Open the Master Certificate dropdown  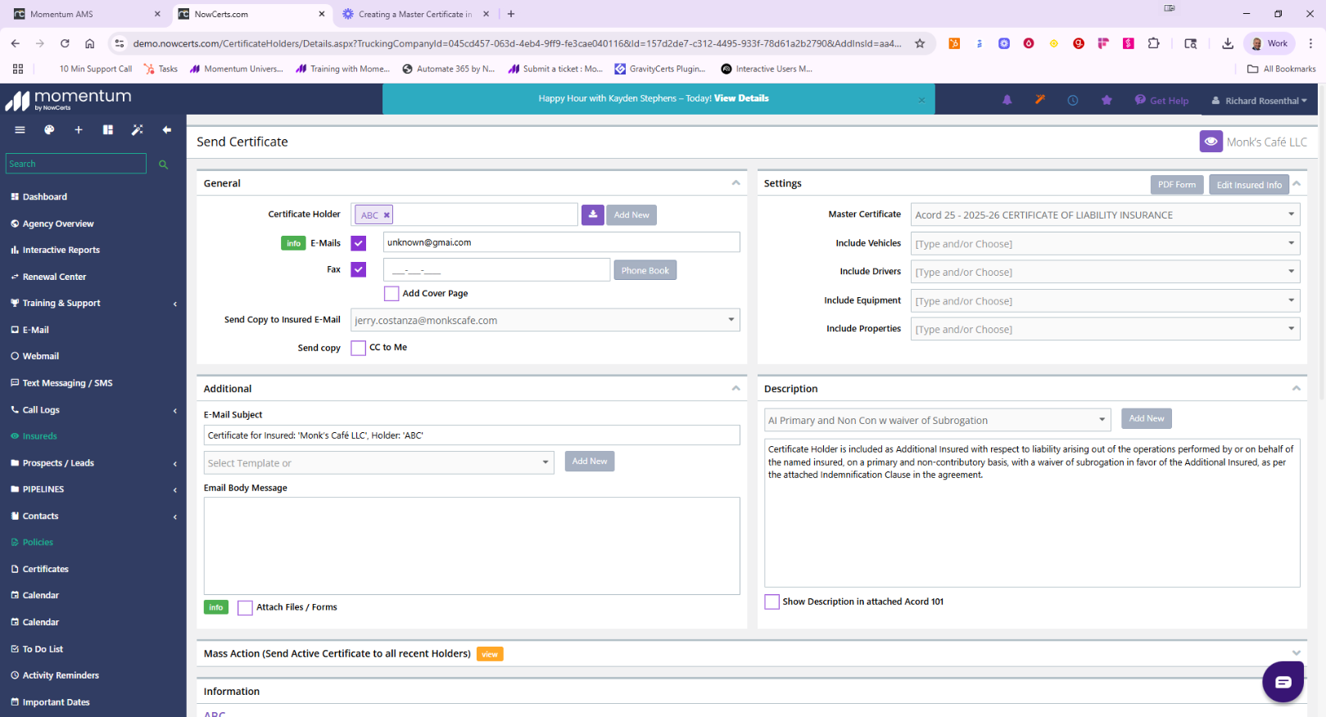point(1106,214)
